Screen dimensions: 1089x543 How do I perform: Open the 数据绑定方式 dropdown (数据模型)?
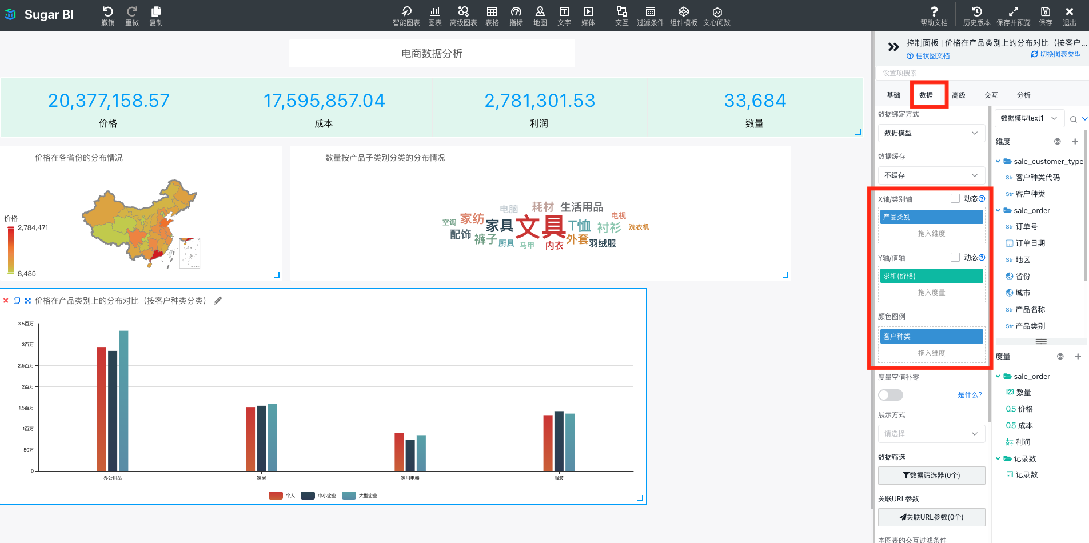(x=932, y=133)
